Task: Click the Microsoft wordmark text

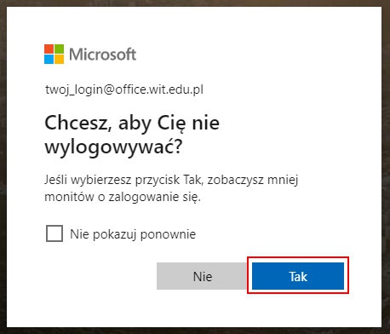Action: coord(103,55)
